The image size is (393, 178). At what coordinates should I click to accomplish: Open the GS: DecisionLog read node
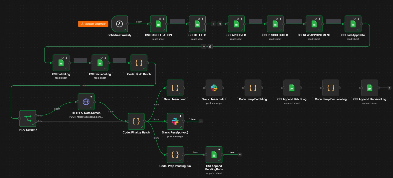100,63
